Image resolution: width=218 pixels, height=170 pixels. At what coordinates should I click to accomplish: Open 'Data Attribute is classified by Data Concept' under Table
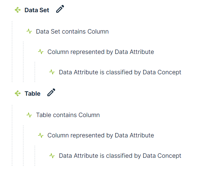coord(120,156)
